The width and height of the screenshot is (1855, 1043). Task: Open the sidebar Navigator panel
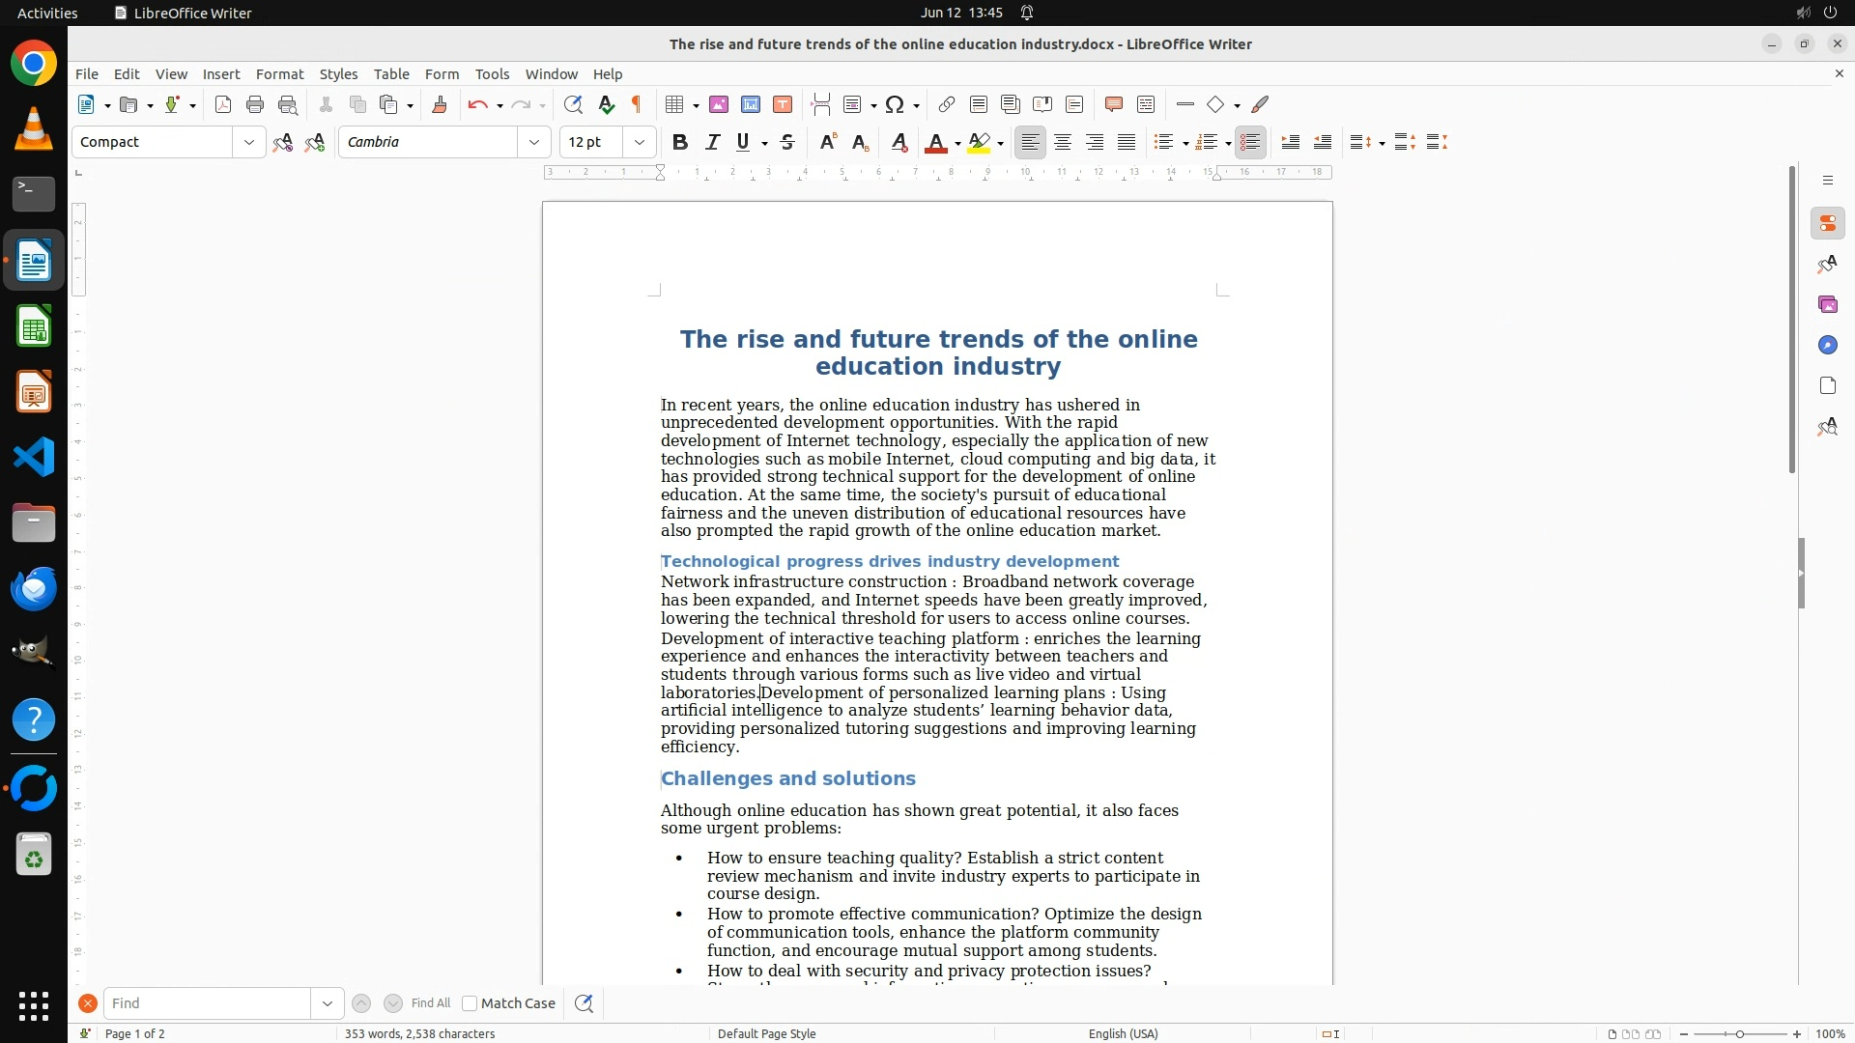click(1827, 345)
